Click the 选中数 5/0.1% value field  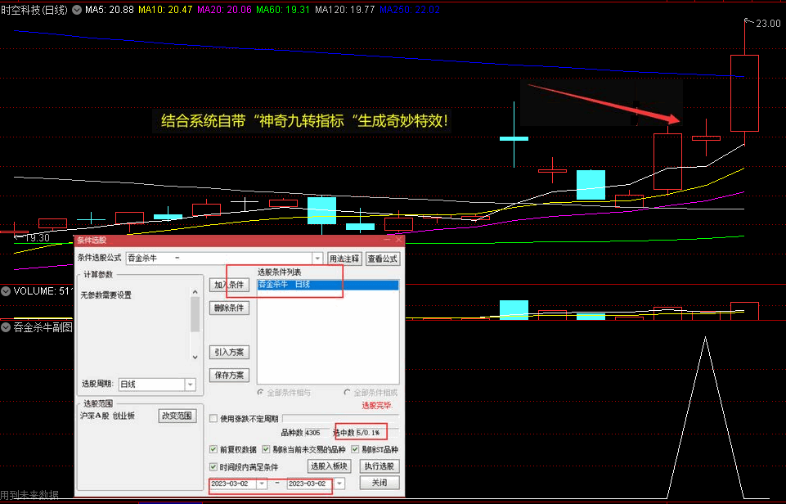[x=378, y=433]
